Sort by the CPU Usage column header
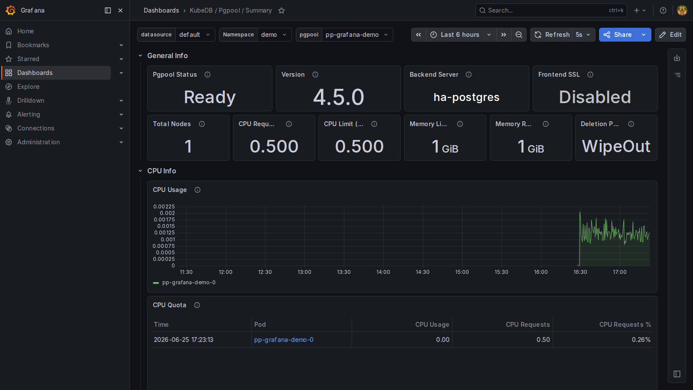Image resolution: width=693 pixels, height=390 pixels. pyautogui.click(x=432, y=325)
